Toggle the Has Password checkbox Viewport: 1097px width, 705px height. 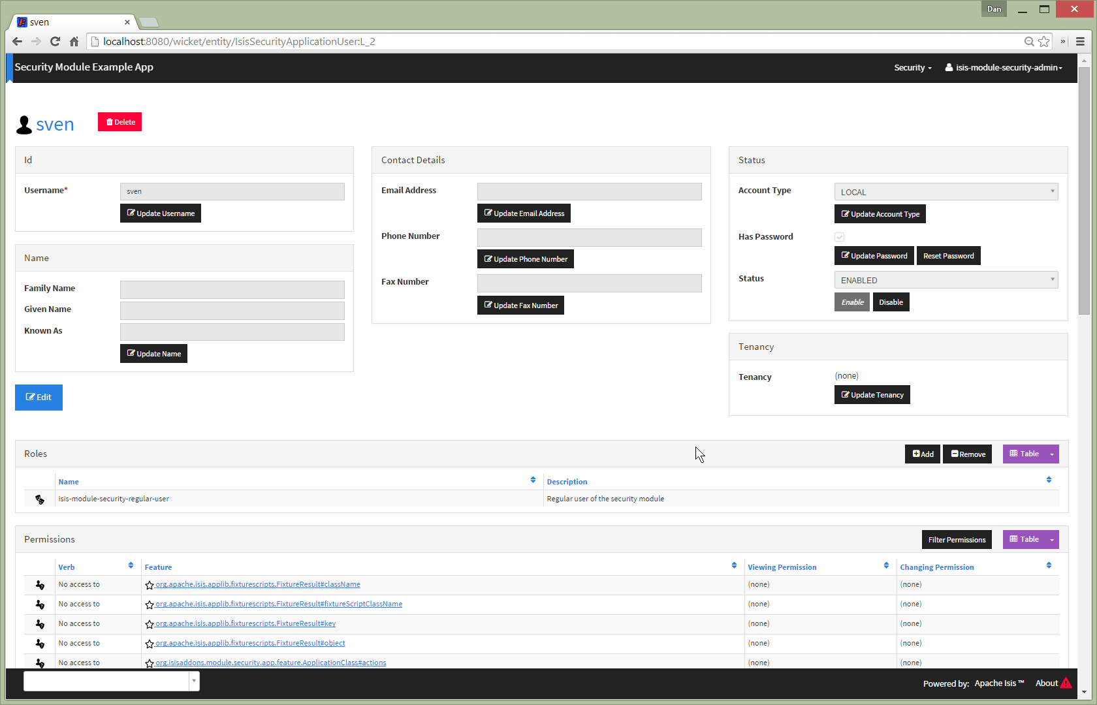tap(839, 237)
